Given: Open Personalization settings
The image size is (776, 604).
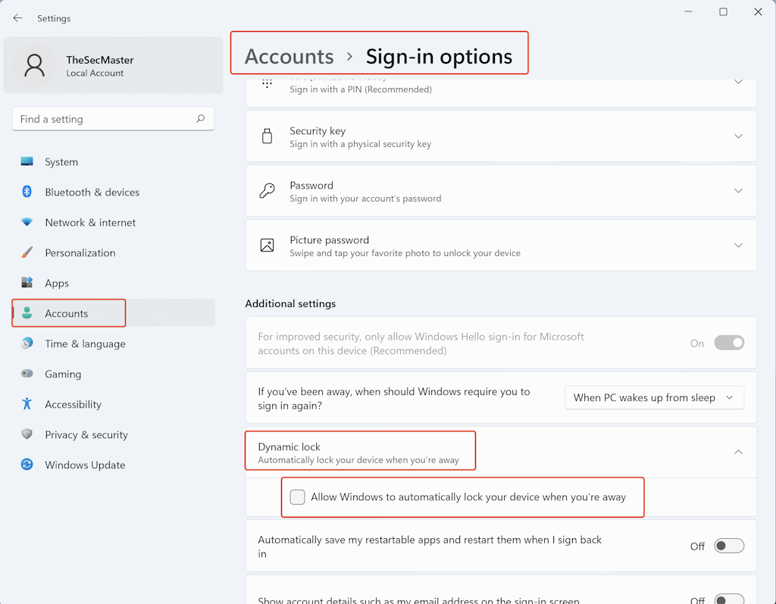Looking at the screenshot, I should (114, 252).
